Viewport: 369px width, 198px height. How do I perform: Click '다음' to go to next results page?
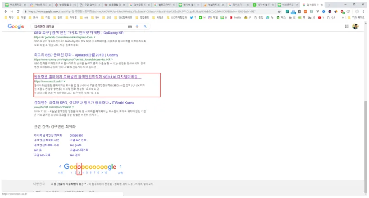tap(120, 173)
